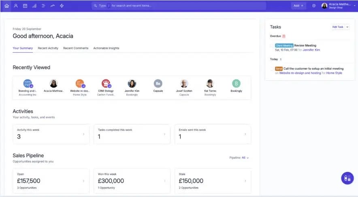
Task: Switch to the Recent Activity tab
Action: (48, 48)
